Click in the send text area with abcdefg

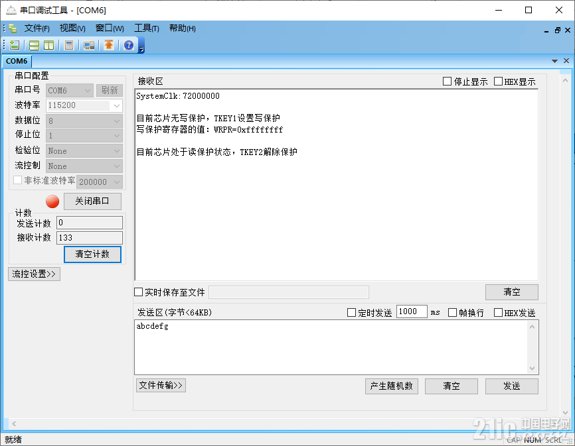pos(331,347)
